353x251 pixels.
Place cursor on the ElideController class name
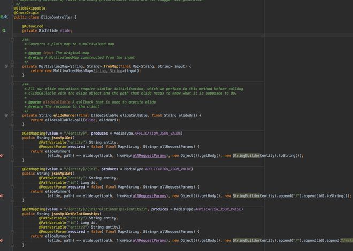point(57,17)
